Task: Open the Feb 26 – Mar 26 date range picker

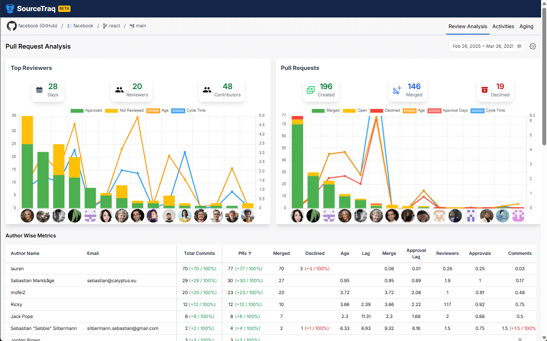Action: 487,46
